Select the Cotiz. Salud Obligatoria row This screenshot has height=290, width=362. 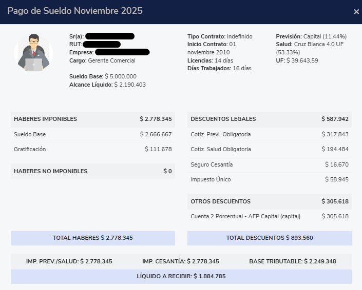[x=269, y=149]
